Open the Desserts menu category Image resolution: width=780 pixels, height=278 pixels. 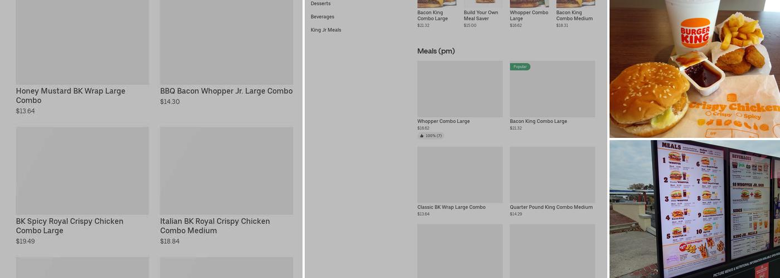click(x=320, y=3)
